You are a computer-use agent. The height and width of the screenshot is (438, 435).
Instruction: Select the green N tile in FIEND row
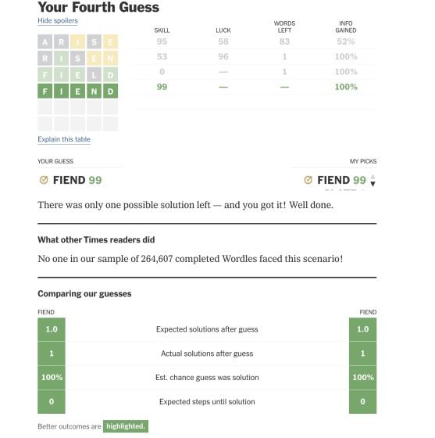[x=94, y=91]
